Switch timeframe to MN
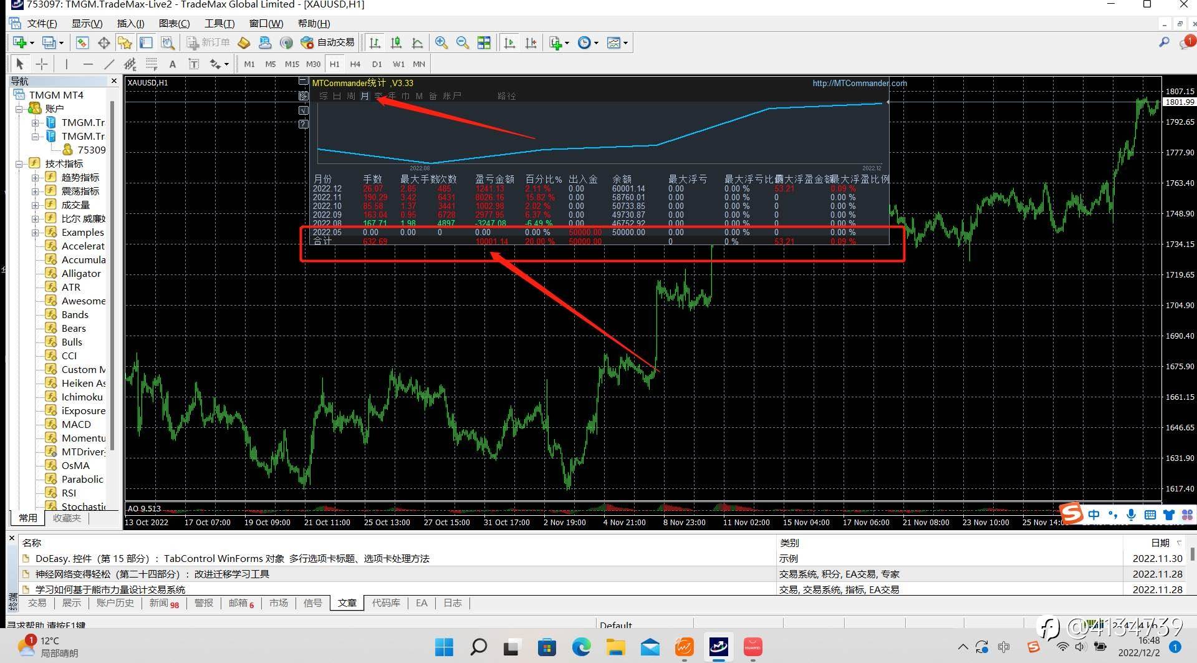Screen dimensions: 1197x663 pyautogui.click(x=419, y=64)
